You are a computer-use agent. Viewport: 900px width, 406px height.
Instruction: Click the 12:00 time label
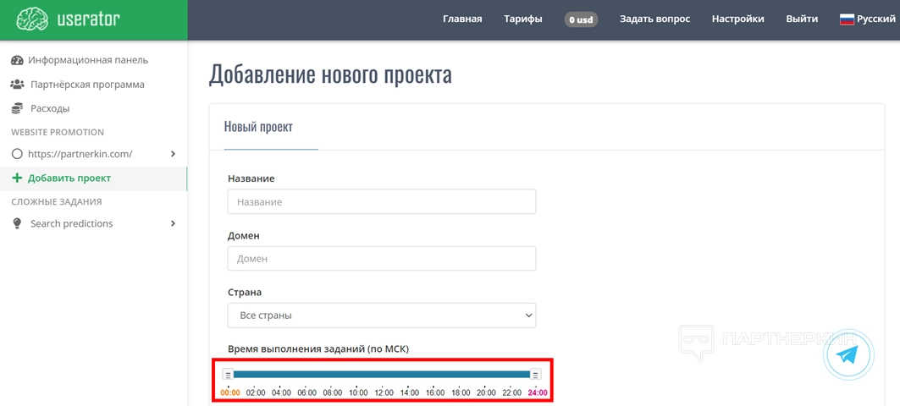pyautogui.click(x=384, y=393)
